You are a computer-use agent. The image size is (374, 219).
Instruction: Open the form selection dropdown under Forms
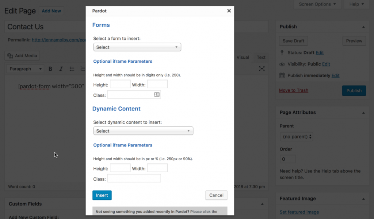[137, 47]
